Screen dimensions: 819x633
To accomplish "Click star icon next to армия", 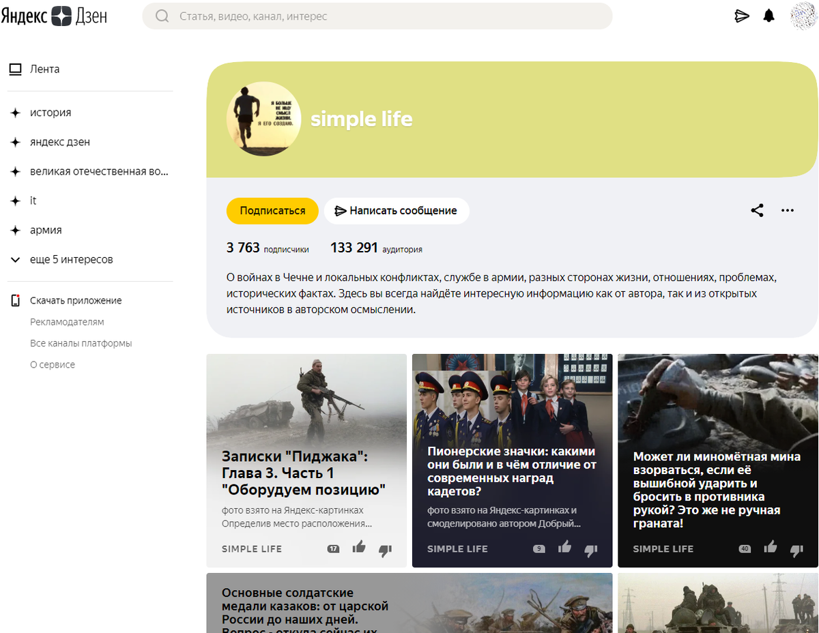I will click(x=15, y=231).
